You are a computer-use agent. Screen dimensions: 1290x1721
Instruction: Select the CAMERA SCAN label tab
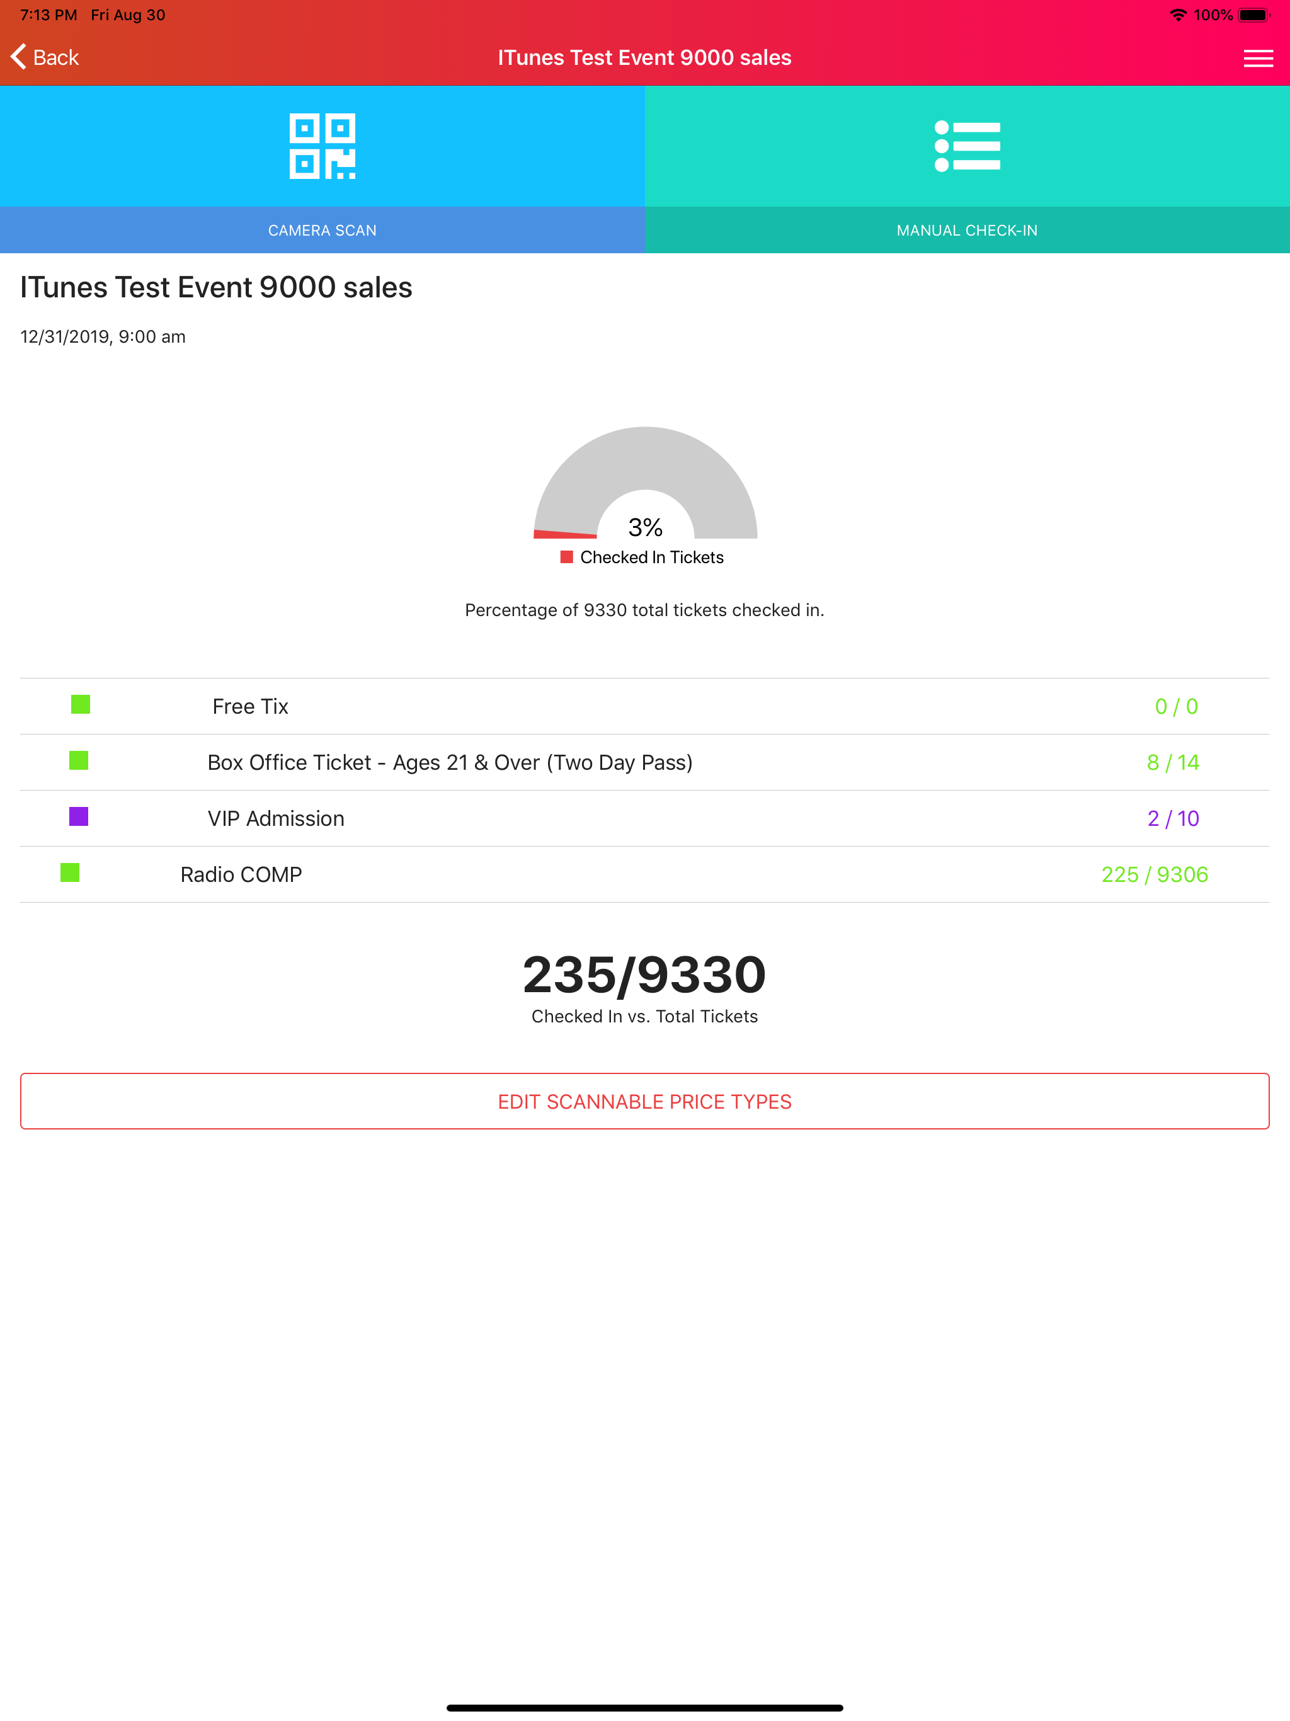point(322,231)
